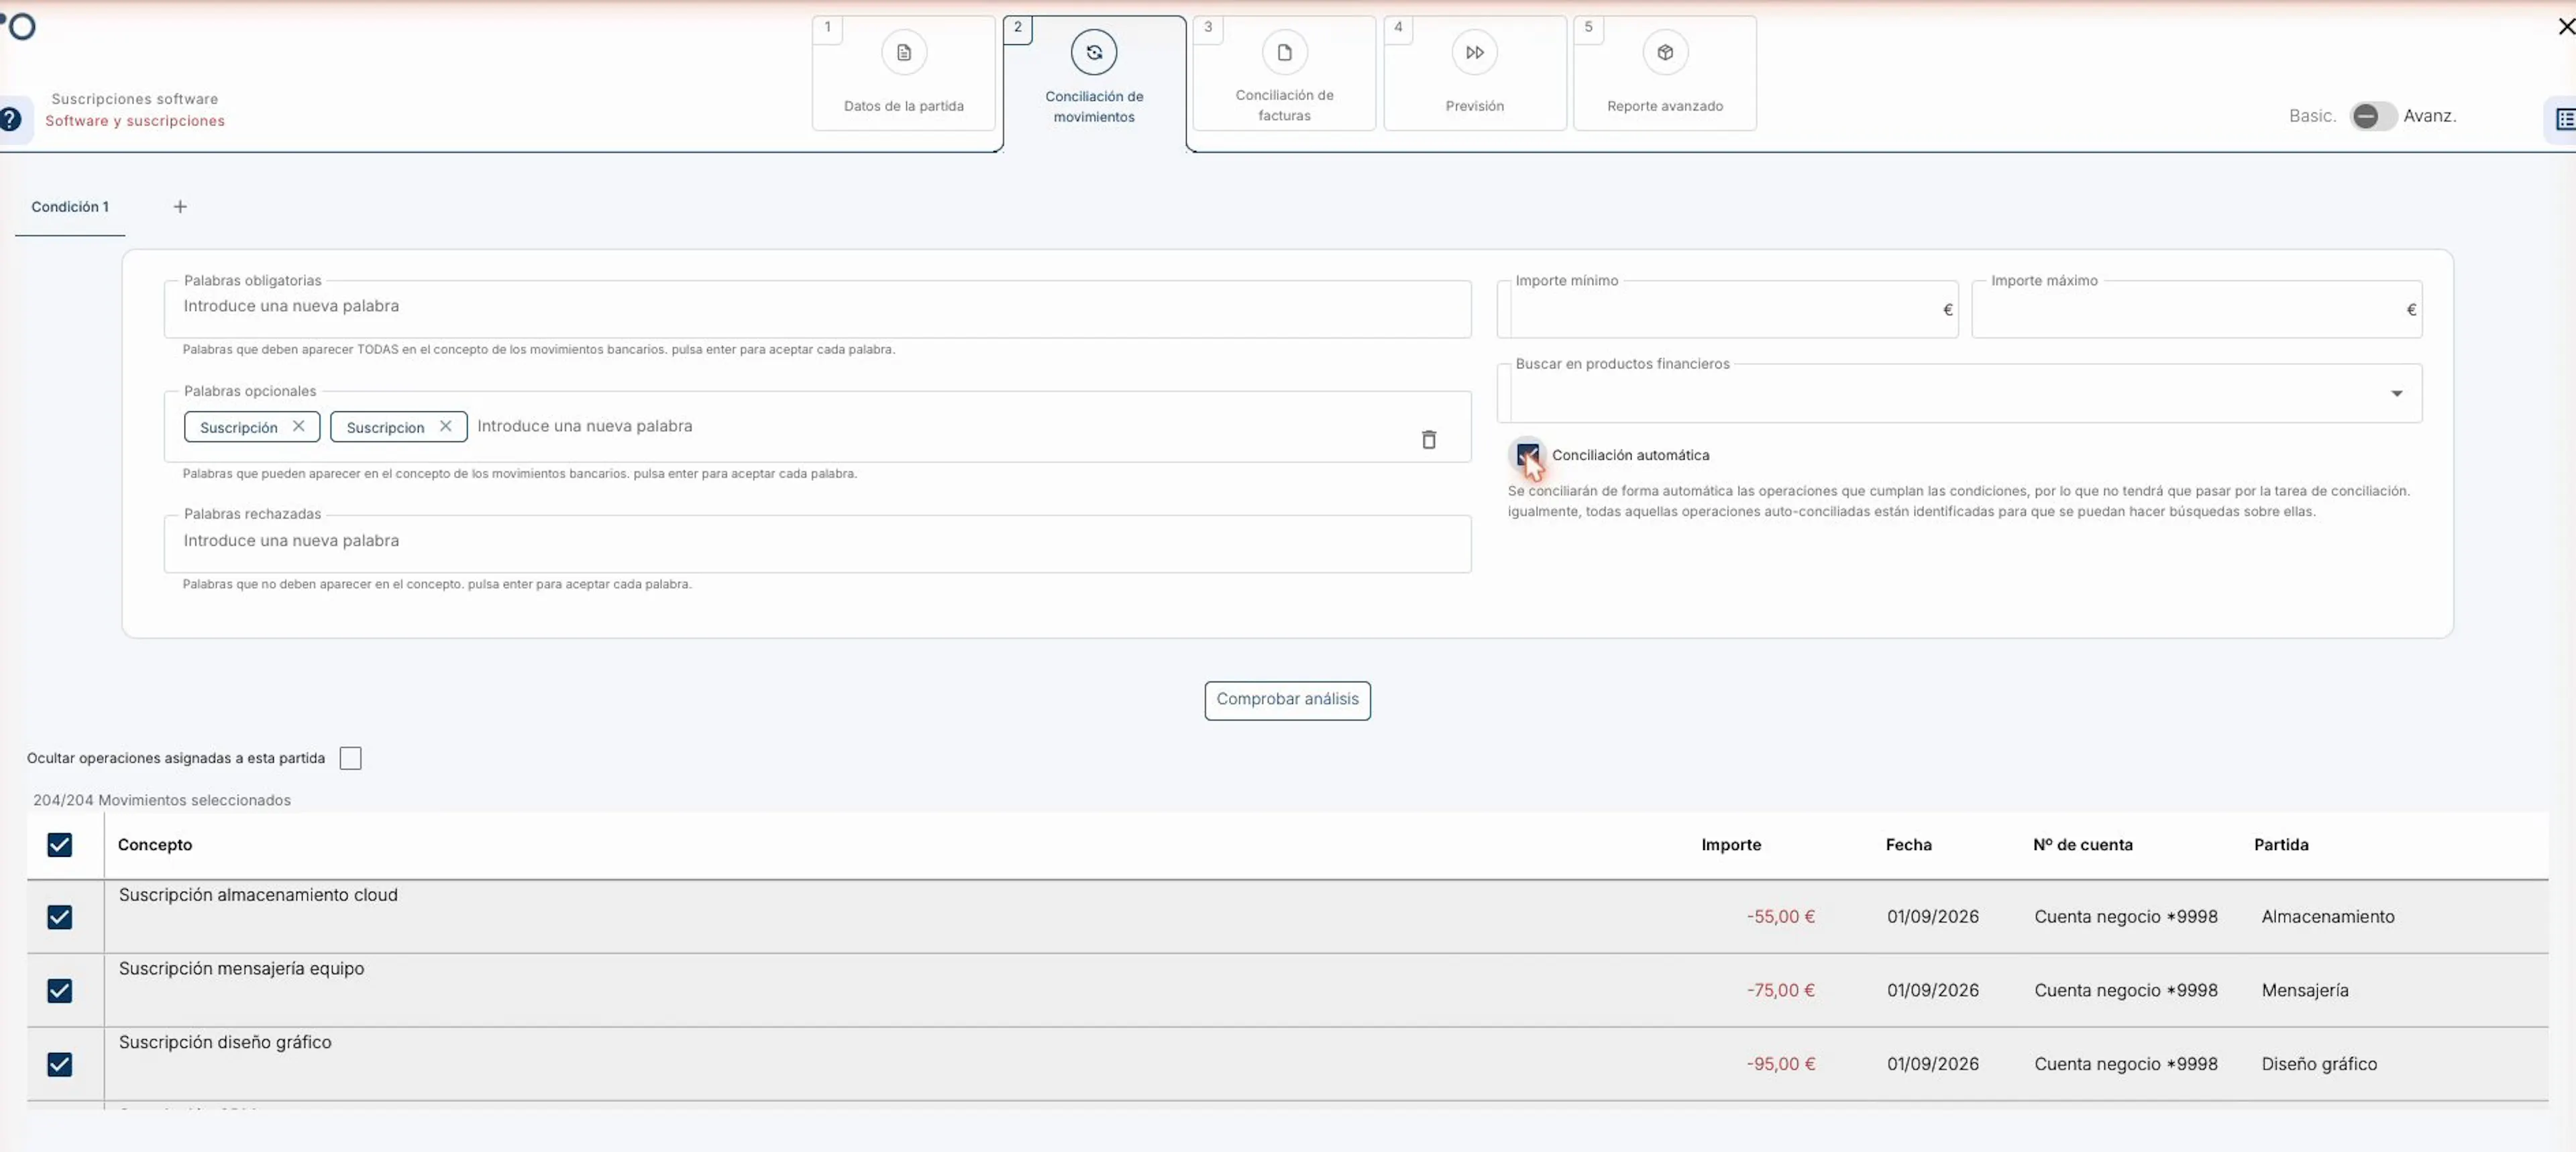Click the Importe máximo field
Viewport: 2576px width, 1152px height.
coord(2196,309)
